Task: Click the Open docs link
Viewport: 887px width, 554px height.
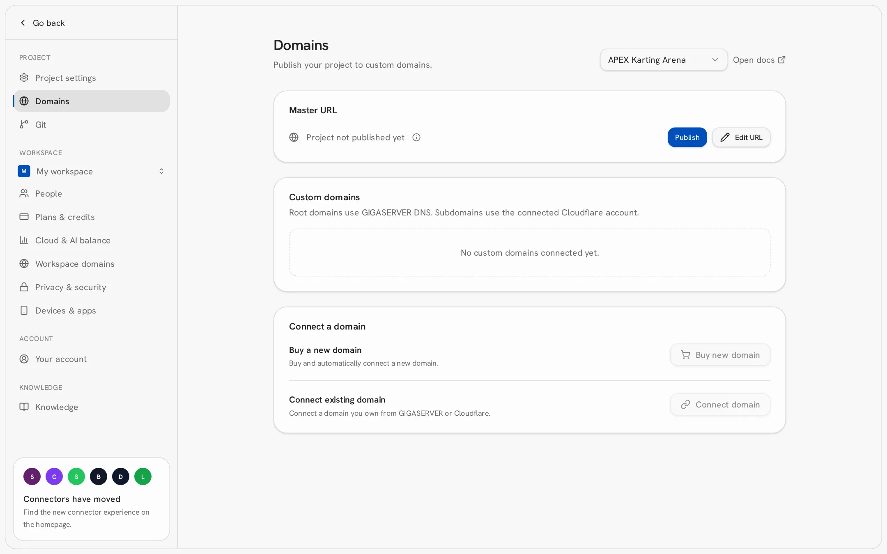Action: (759, 60)
